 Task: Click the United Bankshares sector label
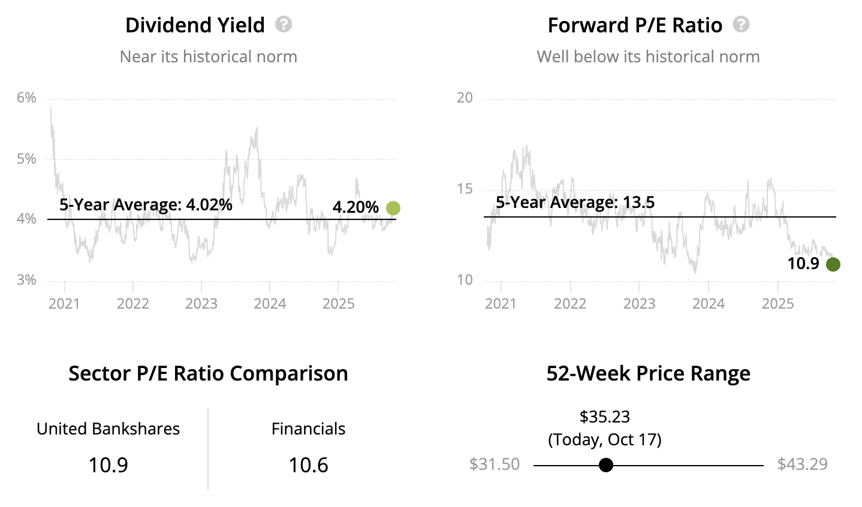(108, 428)
